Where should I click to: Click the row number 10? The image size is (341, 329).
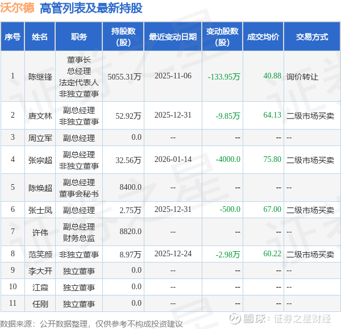[x=13, y=286]
